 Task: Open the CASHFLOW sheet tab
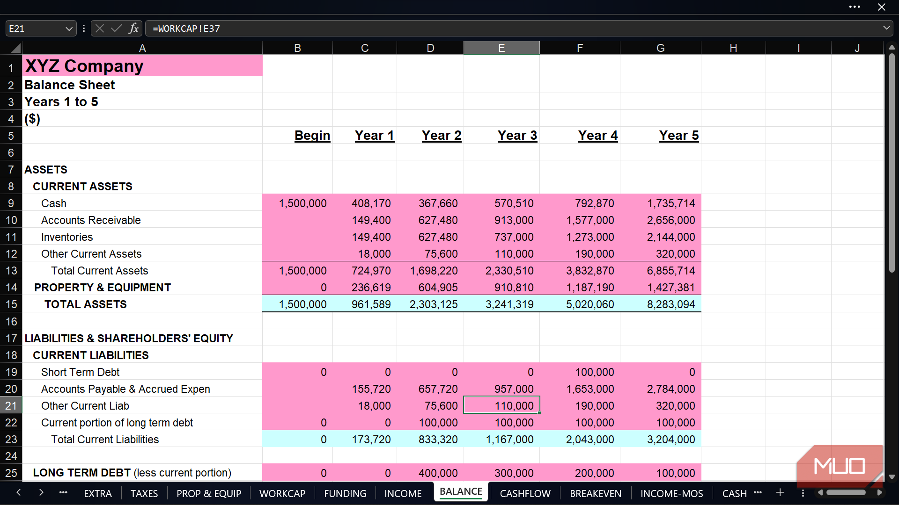(x=525, y=493)
